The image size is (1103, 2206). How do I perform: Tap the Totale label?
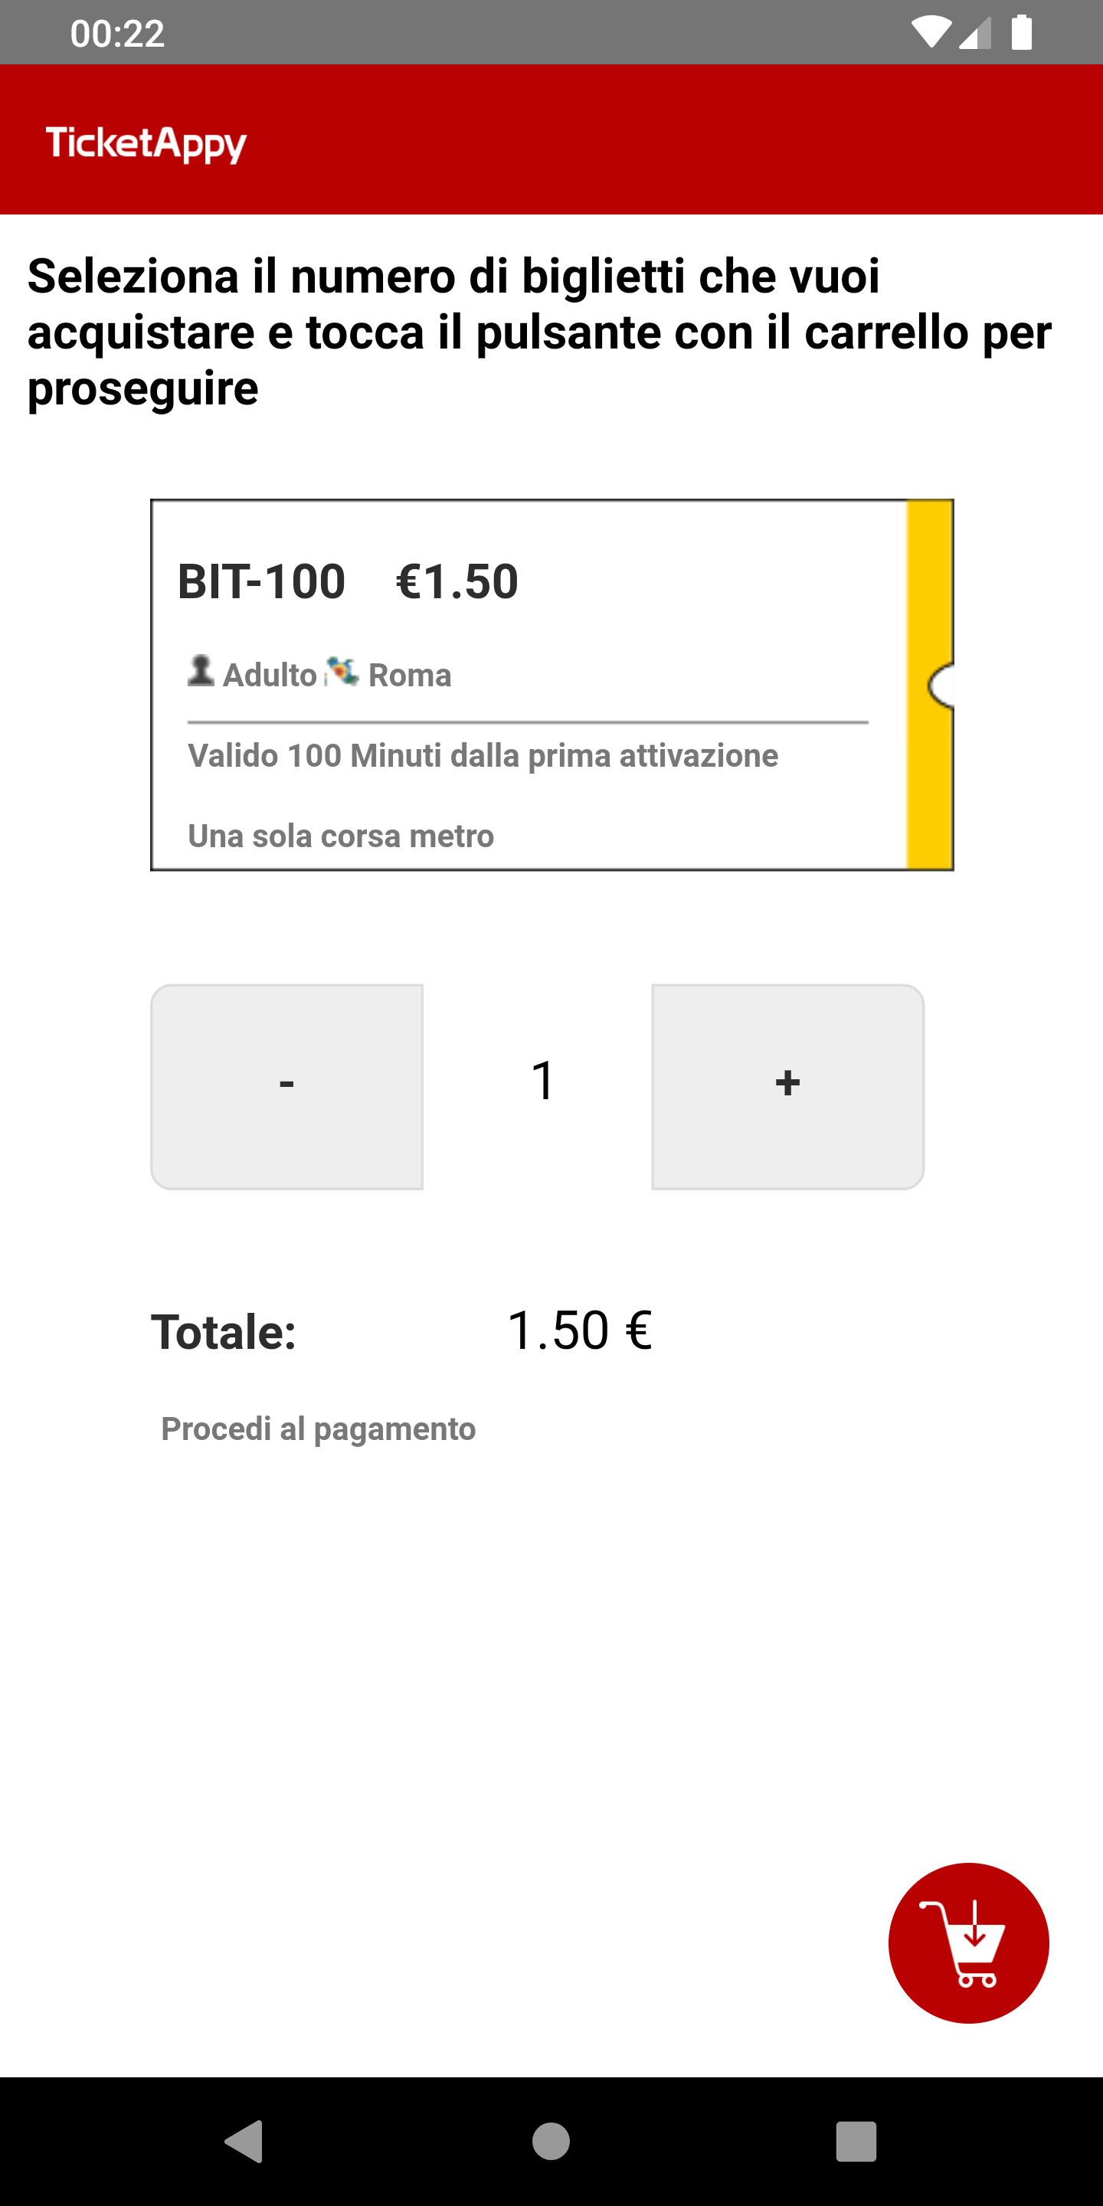[224, 1333]
